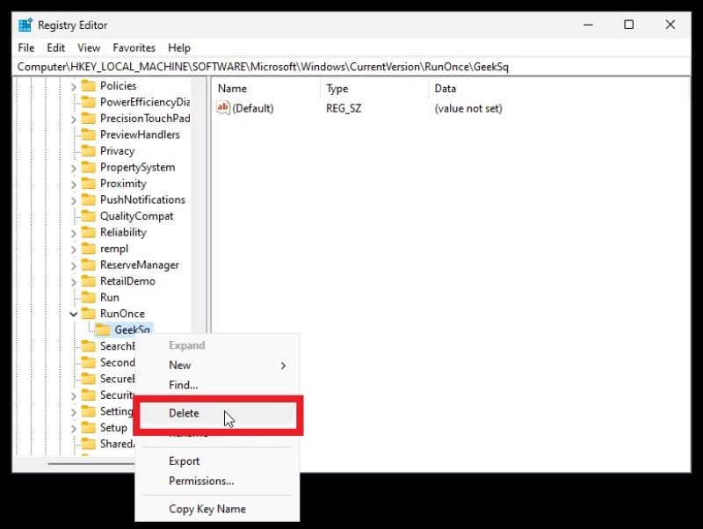Select the Reliability folder icon

(89, 232)
